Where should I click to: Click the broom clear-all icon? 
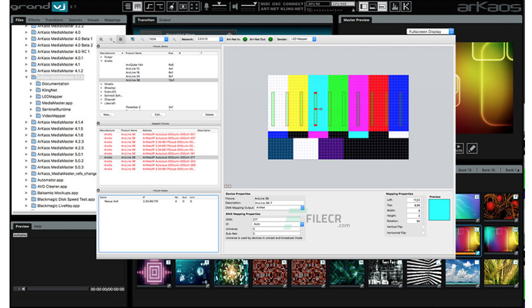pos(172,6)
